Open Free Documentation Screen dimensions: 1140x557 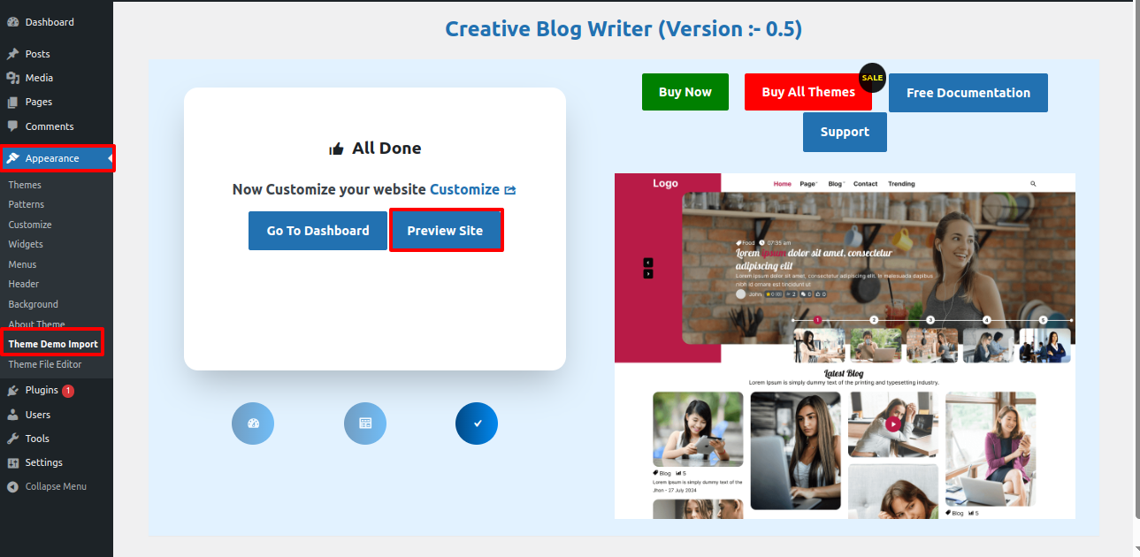[968, 93]
